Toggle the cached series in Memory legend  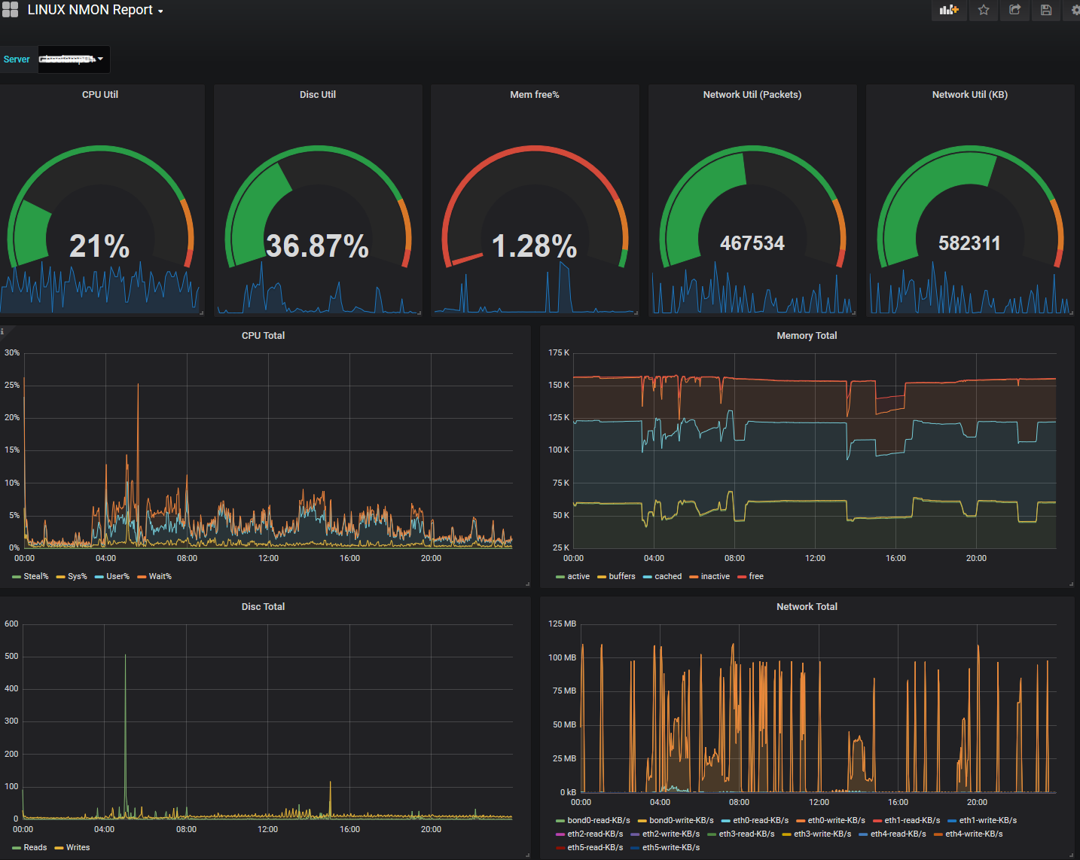(667, 577)
